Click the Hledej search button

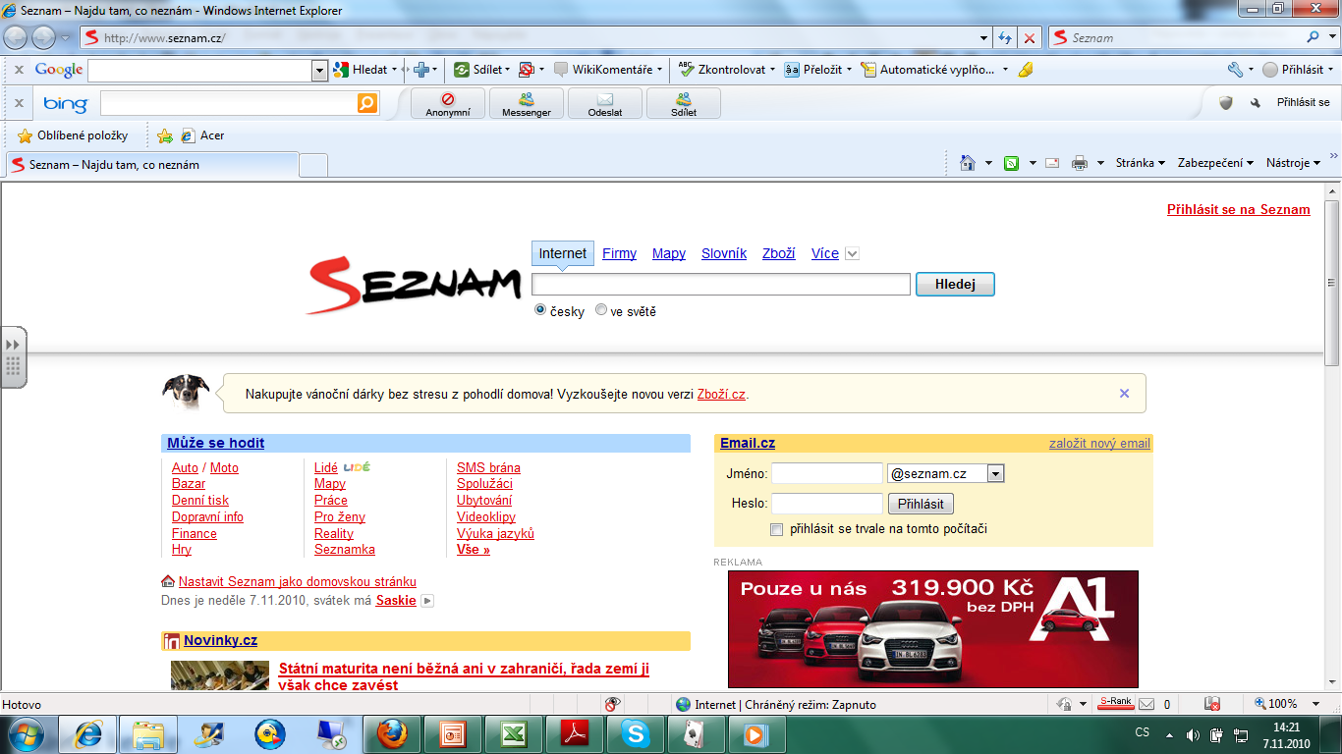click(955, 285)
